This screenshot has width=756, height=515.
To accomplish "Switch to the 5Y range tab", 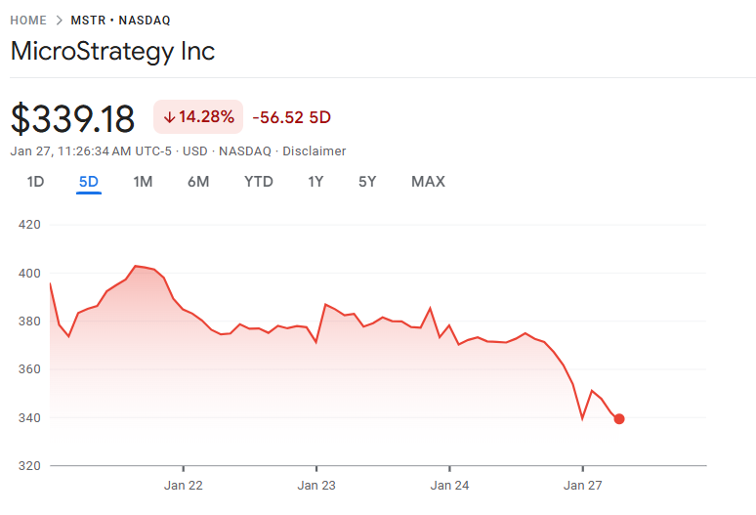I will [367, 182].
